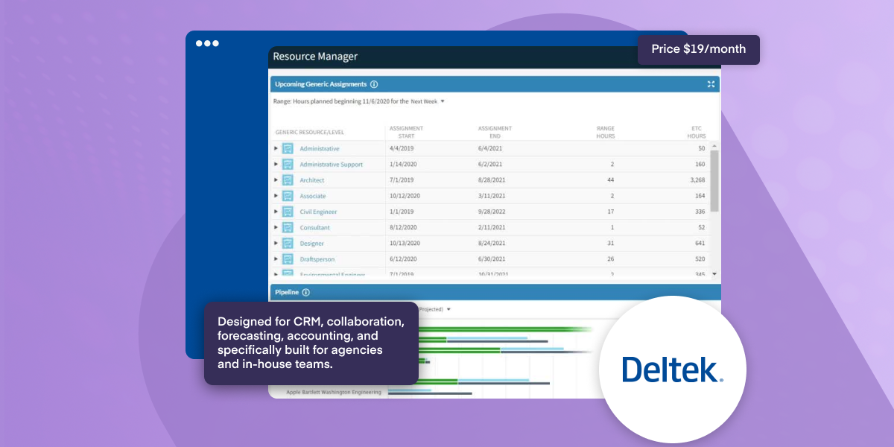Open info for Upcoming Generic Assignments
This screenshot has height=447, width=894.
[374, 84]
